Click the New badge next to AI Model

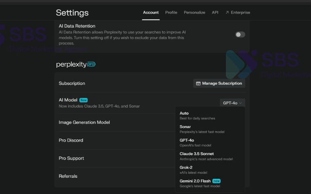tap(83, 100)
